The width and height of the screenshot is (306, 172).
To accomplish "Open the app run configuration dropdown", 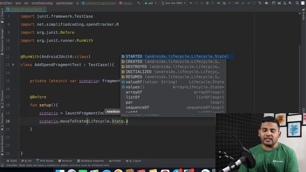I will tap(151, 3).
